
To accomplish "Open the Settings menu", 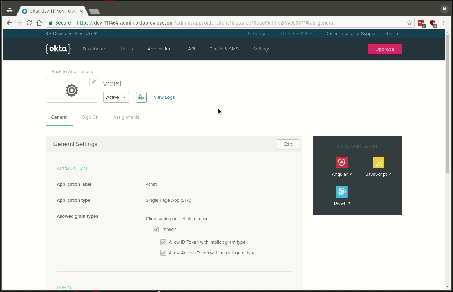I will coord(261,49).
